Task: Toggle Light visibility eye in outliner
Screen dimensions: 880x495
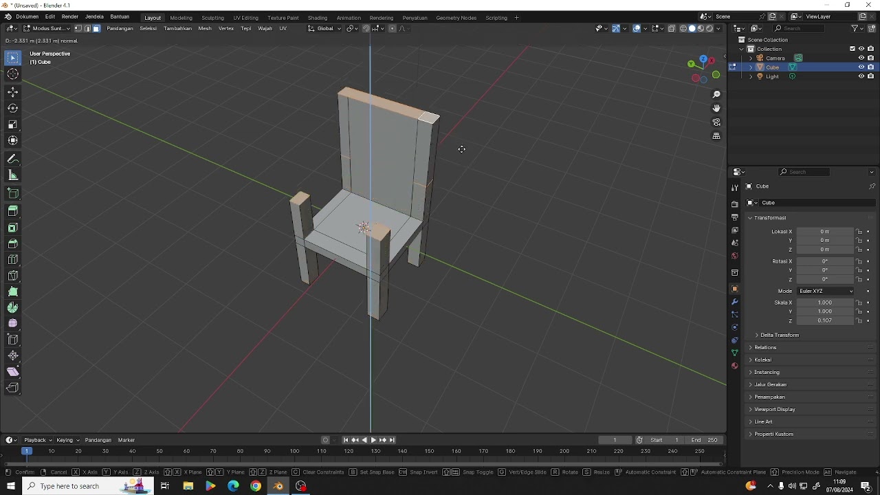Action: (861, 76)
